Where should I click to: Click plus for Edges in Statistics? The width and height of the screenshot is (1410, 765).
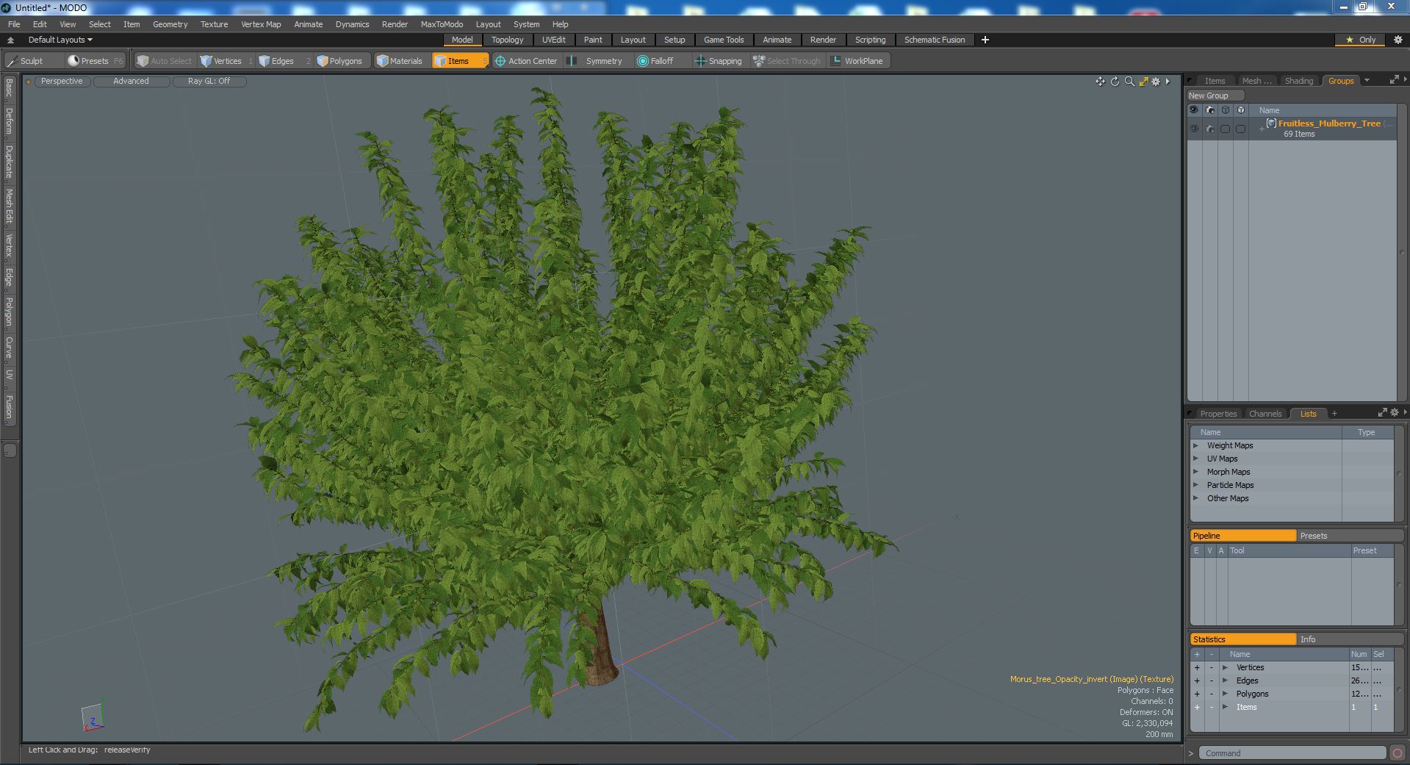[1197, 680]
